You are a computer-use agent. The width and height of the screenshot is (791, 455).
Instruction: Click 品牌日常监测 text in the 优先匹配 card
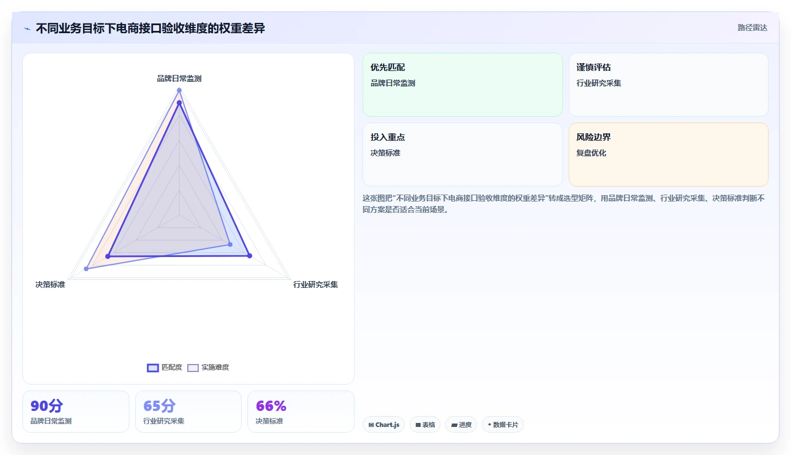click(x=393, y=83)
